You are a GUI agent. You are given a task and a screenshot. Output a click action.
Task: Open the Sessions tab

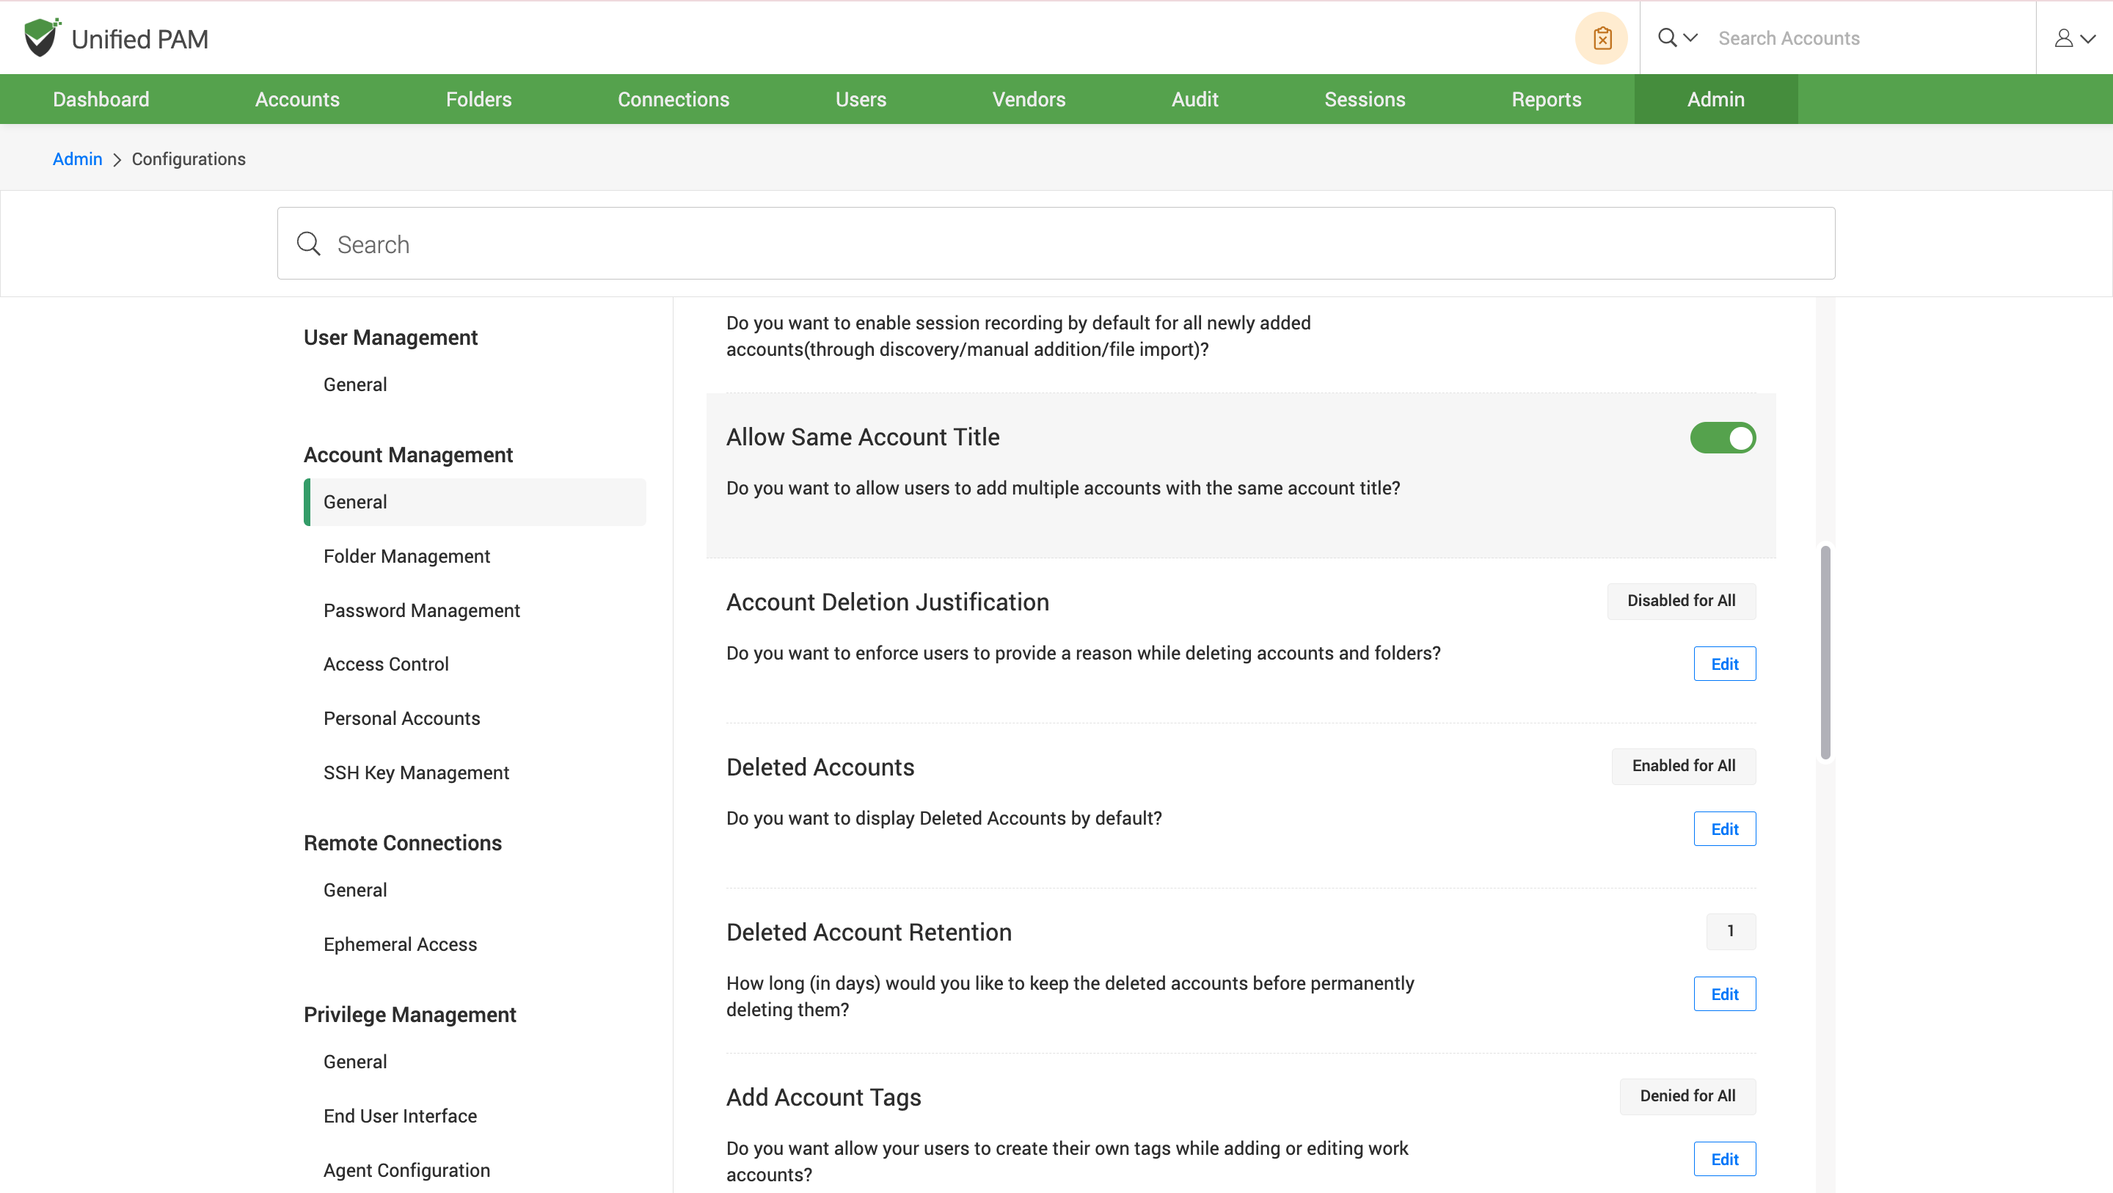point(1364,99)
